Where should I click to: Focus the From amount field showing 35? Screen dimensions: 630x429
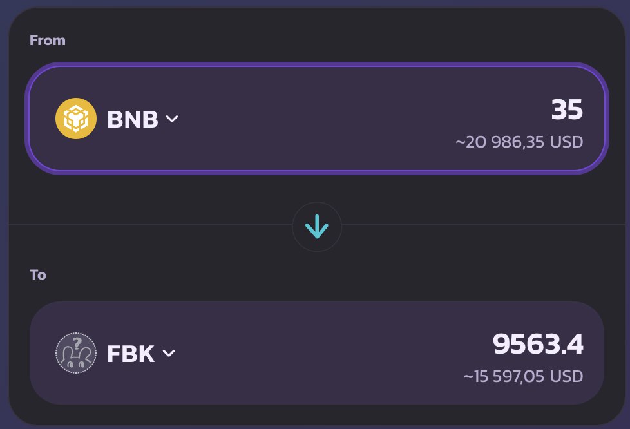567,110
